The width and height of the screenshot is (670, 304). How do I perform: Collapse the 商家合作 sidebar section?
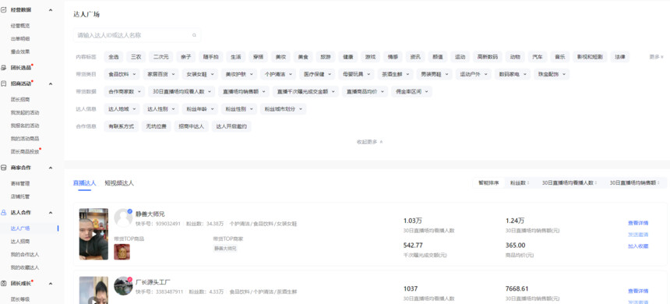click(51, 168)
